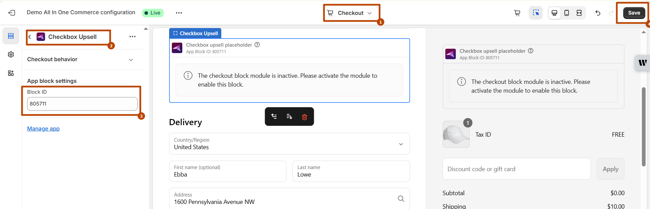650x209 pixels.
Task: Switch to fullscreen preview layout
Action: click(x=579, y=13)
